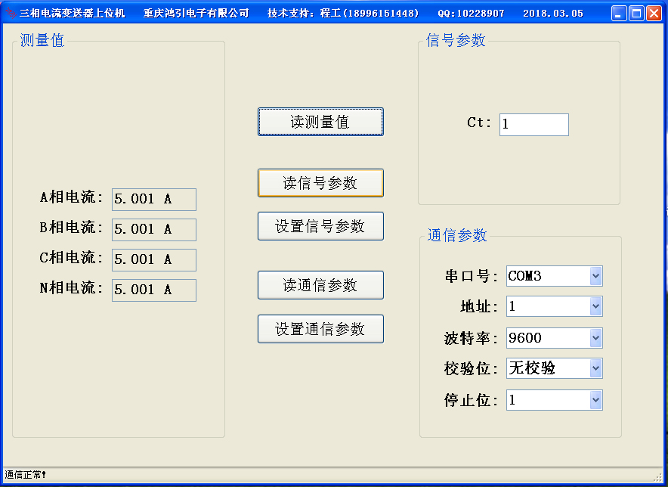The image size is (668, 487).
Task: Click the N相电流 label
Action: tap(71, 288)
